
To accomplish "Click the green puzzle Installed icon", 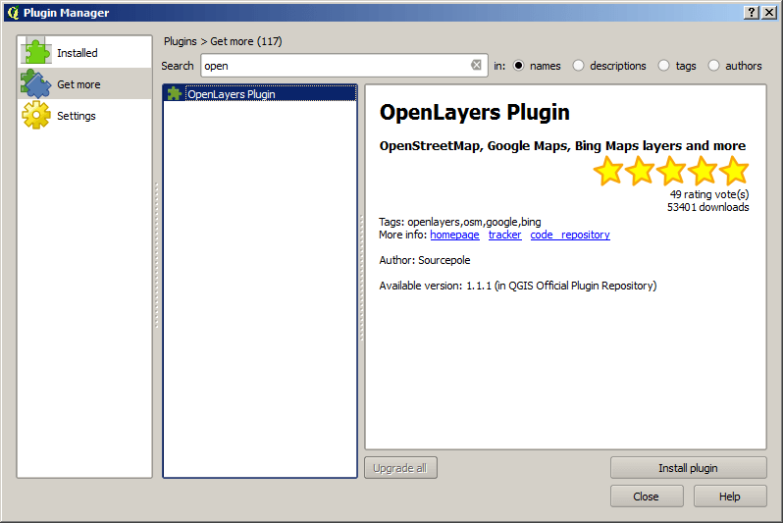I will click(35, 51).
